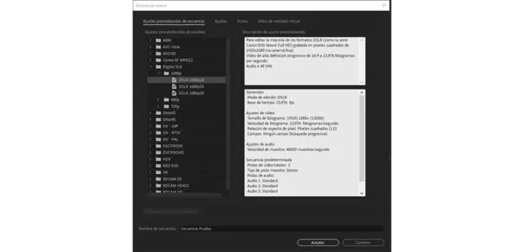The height and width of the screenshot is (252, 524).
Task: Click the 'Audio a 48 kHz' description line
Action: 259,66
